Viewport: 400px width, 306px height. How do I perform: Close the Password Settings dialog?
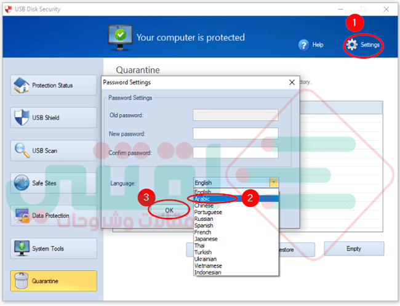pos(292,83)
